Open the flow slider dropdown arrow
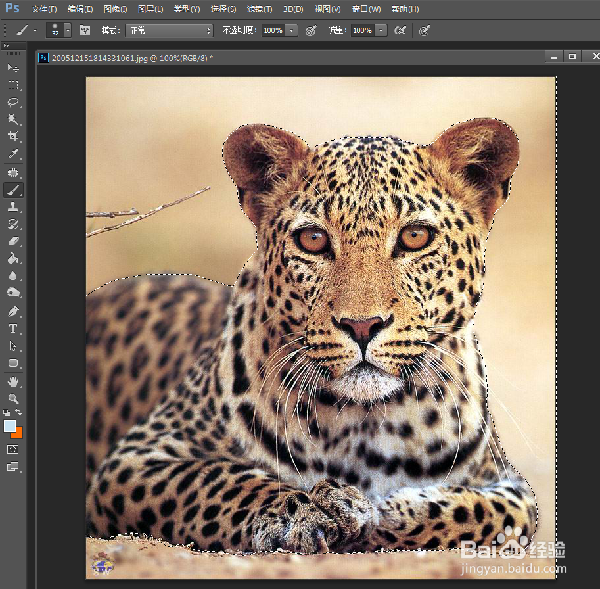The image size is (600, 589). [381, 31]
